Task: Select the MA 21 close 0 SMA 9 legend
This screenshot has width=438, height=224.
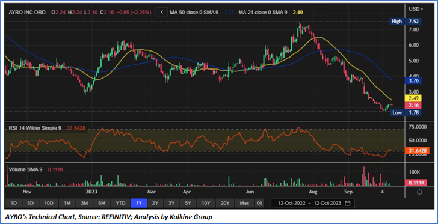Action: [x=263, y=12]
